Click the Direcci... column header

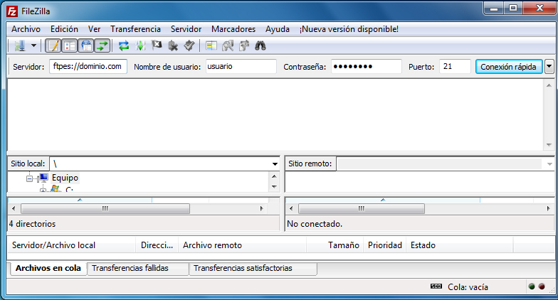157,245
